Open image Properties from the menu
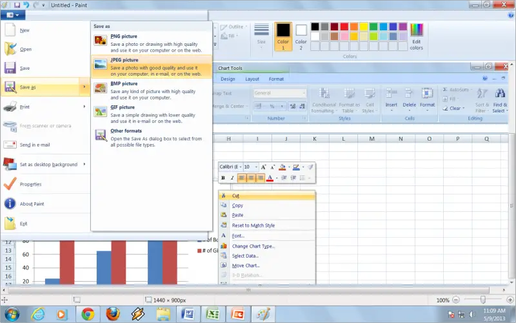The width and height of the screenshot is (516, 323). click(45, 184)
